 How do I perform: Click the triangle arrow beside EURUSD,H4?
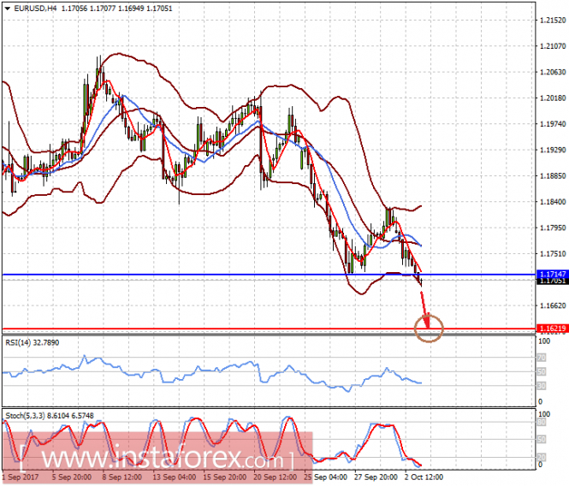pos(6,8)
